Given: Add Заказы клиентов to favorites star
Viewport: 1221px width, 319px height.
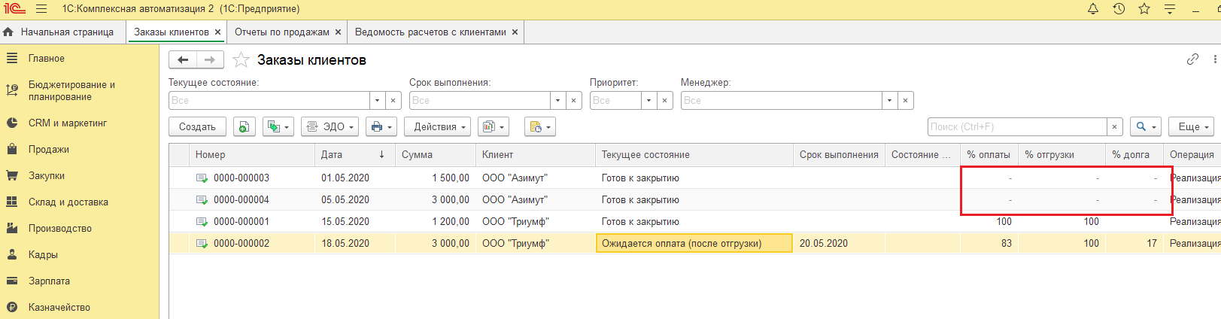Looking at the screenshot, I should tap(241, 60).
